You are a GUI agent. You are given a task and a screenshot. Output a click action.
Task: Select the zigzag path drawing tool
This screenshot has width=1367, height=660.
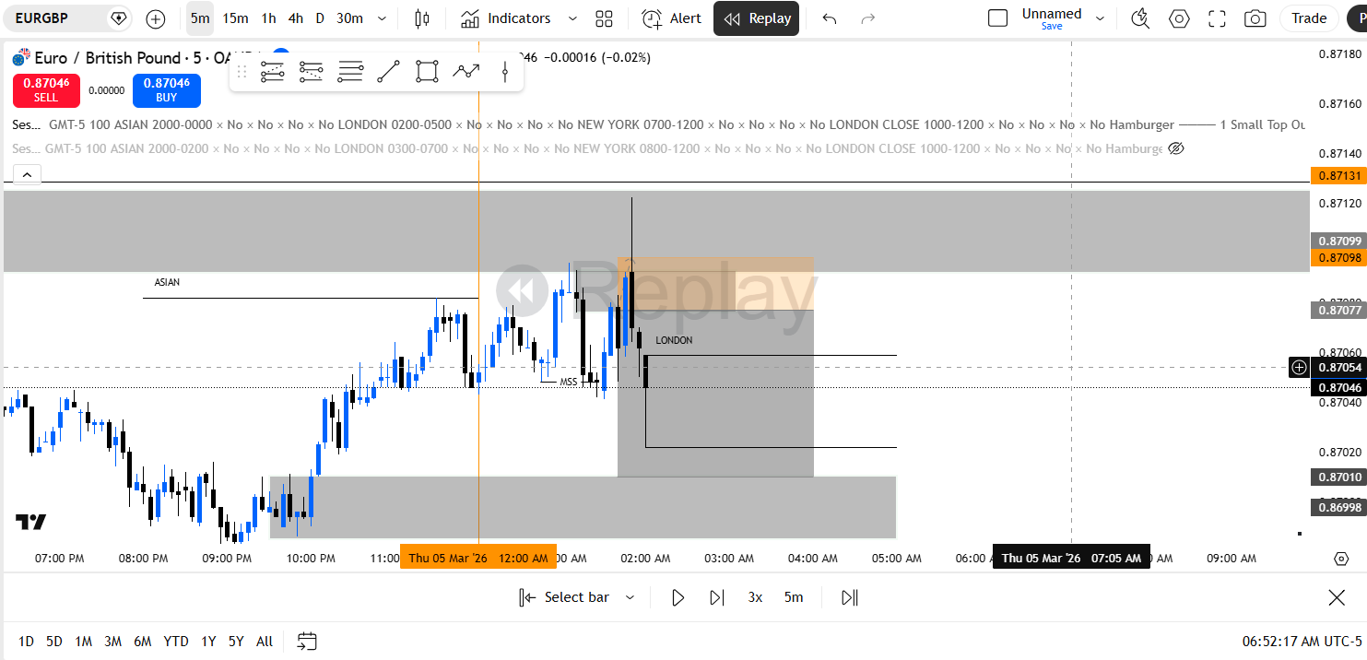466,71
